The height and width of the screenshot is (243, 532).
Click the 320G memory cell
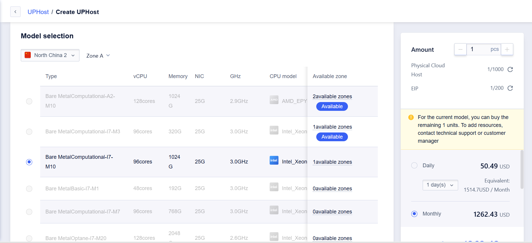(175, 132)
